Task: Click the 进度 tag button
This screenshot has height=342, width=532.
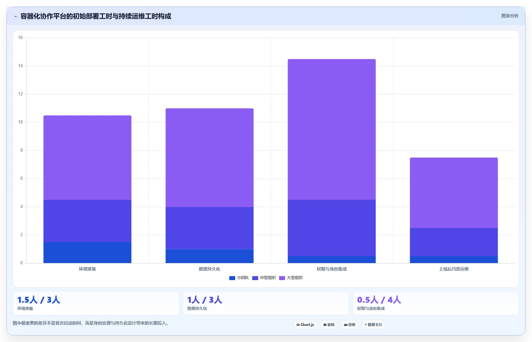Action: (x=350, y=325)
